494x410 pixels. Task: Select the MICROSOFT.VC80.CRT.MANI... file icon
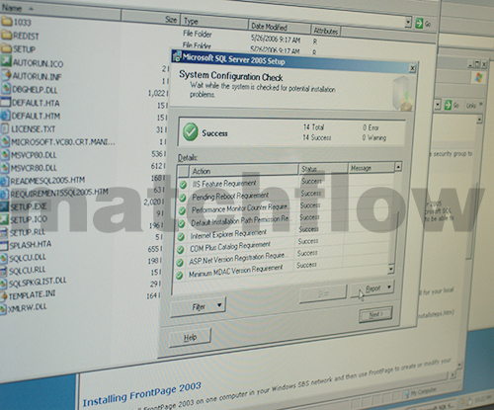click(5, 141)
